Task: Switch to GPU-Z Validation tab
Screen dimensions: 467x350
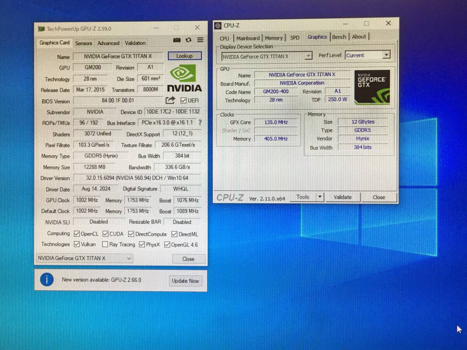Action: (x=135, y=43)
